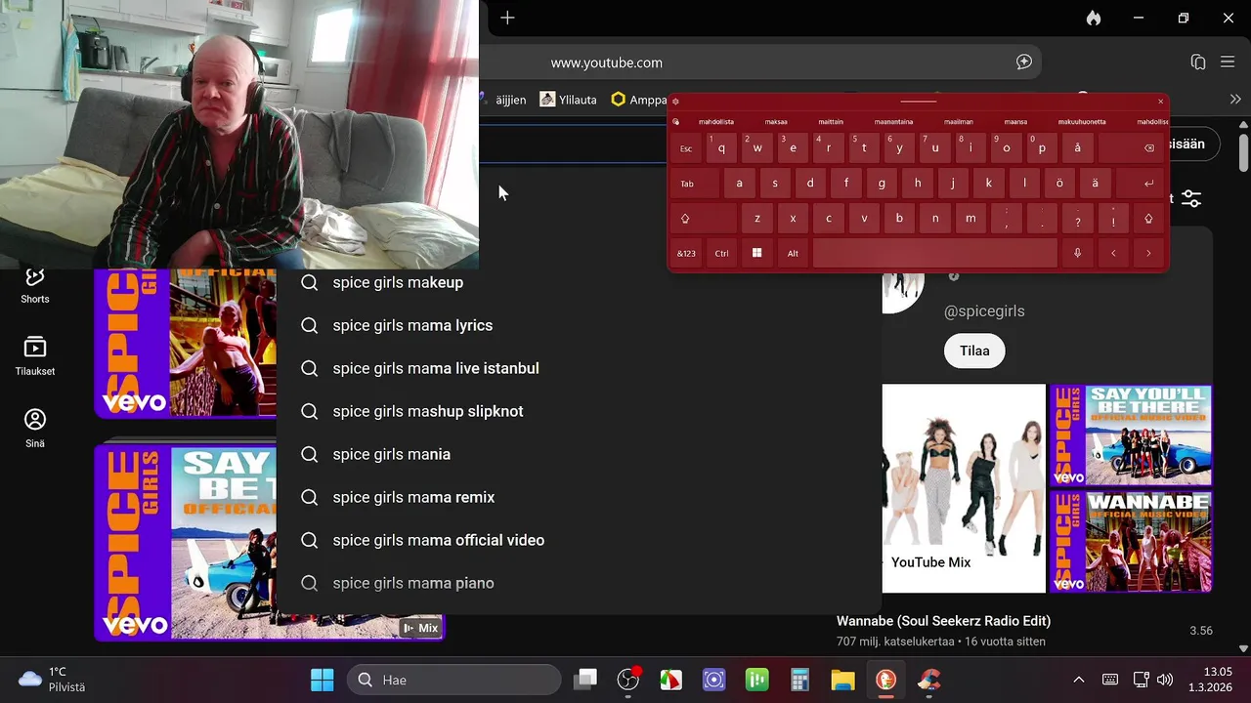This screenshot has width=1251, height=703.
Task: Open YouTube Shorts from the sidebar
Action: [x=35, y=286]
